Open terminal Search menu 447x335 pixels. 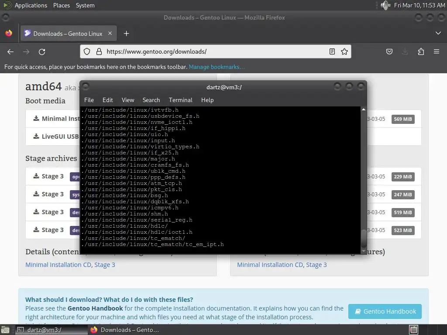click(x=151, y=100)
